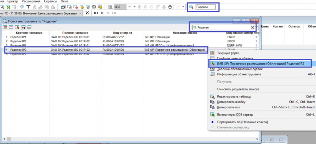Image resolution: width=316 pixels, height=144 pixels.
Task: Choose Текущие торги from context menu
Action: pos(228,53)
